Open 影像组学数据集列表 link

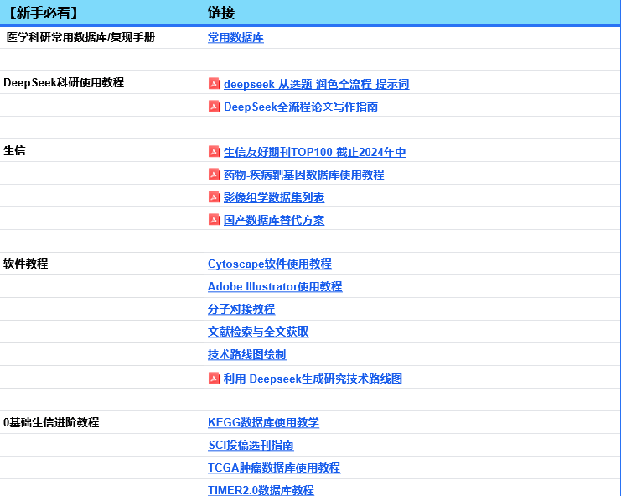[x=274, y=197]
